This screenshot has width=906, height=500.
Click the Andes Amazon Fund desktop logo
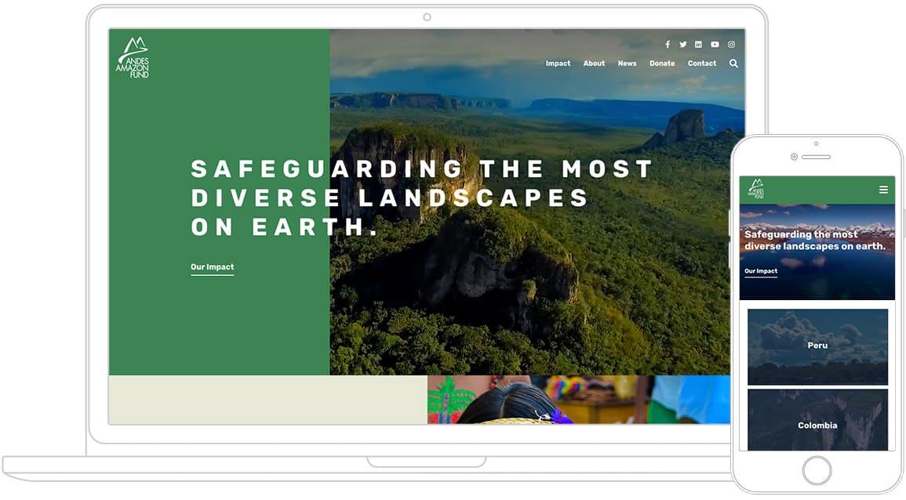click(x=133, y=58)
